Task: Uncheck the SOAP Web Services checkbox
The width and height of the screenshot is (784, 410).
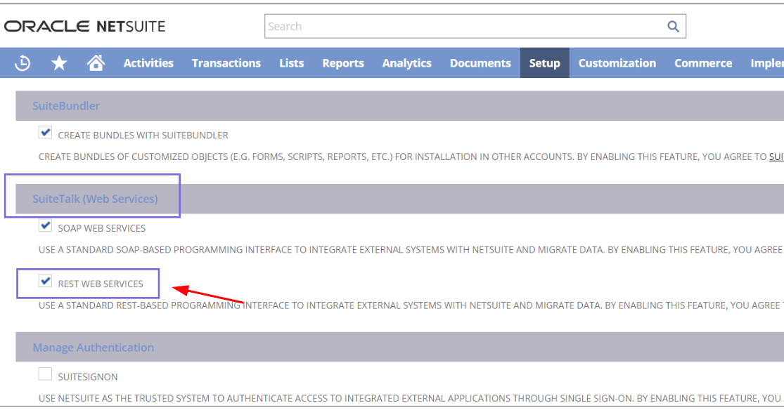Action: pyautogui.click(x=45, y=225)
